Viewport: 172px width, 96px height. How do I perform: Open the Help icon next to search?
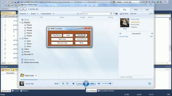pos(116,14)
